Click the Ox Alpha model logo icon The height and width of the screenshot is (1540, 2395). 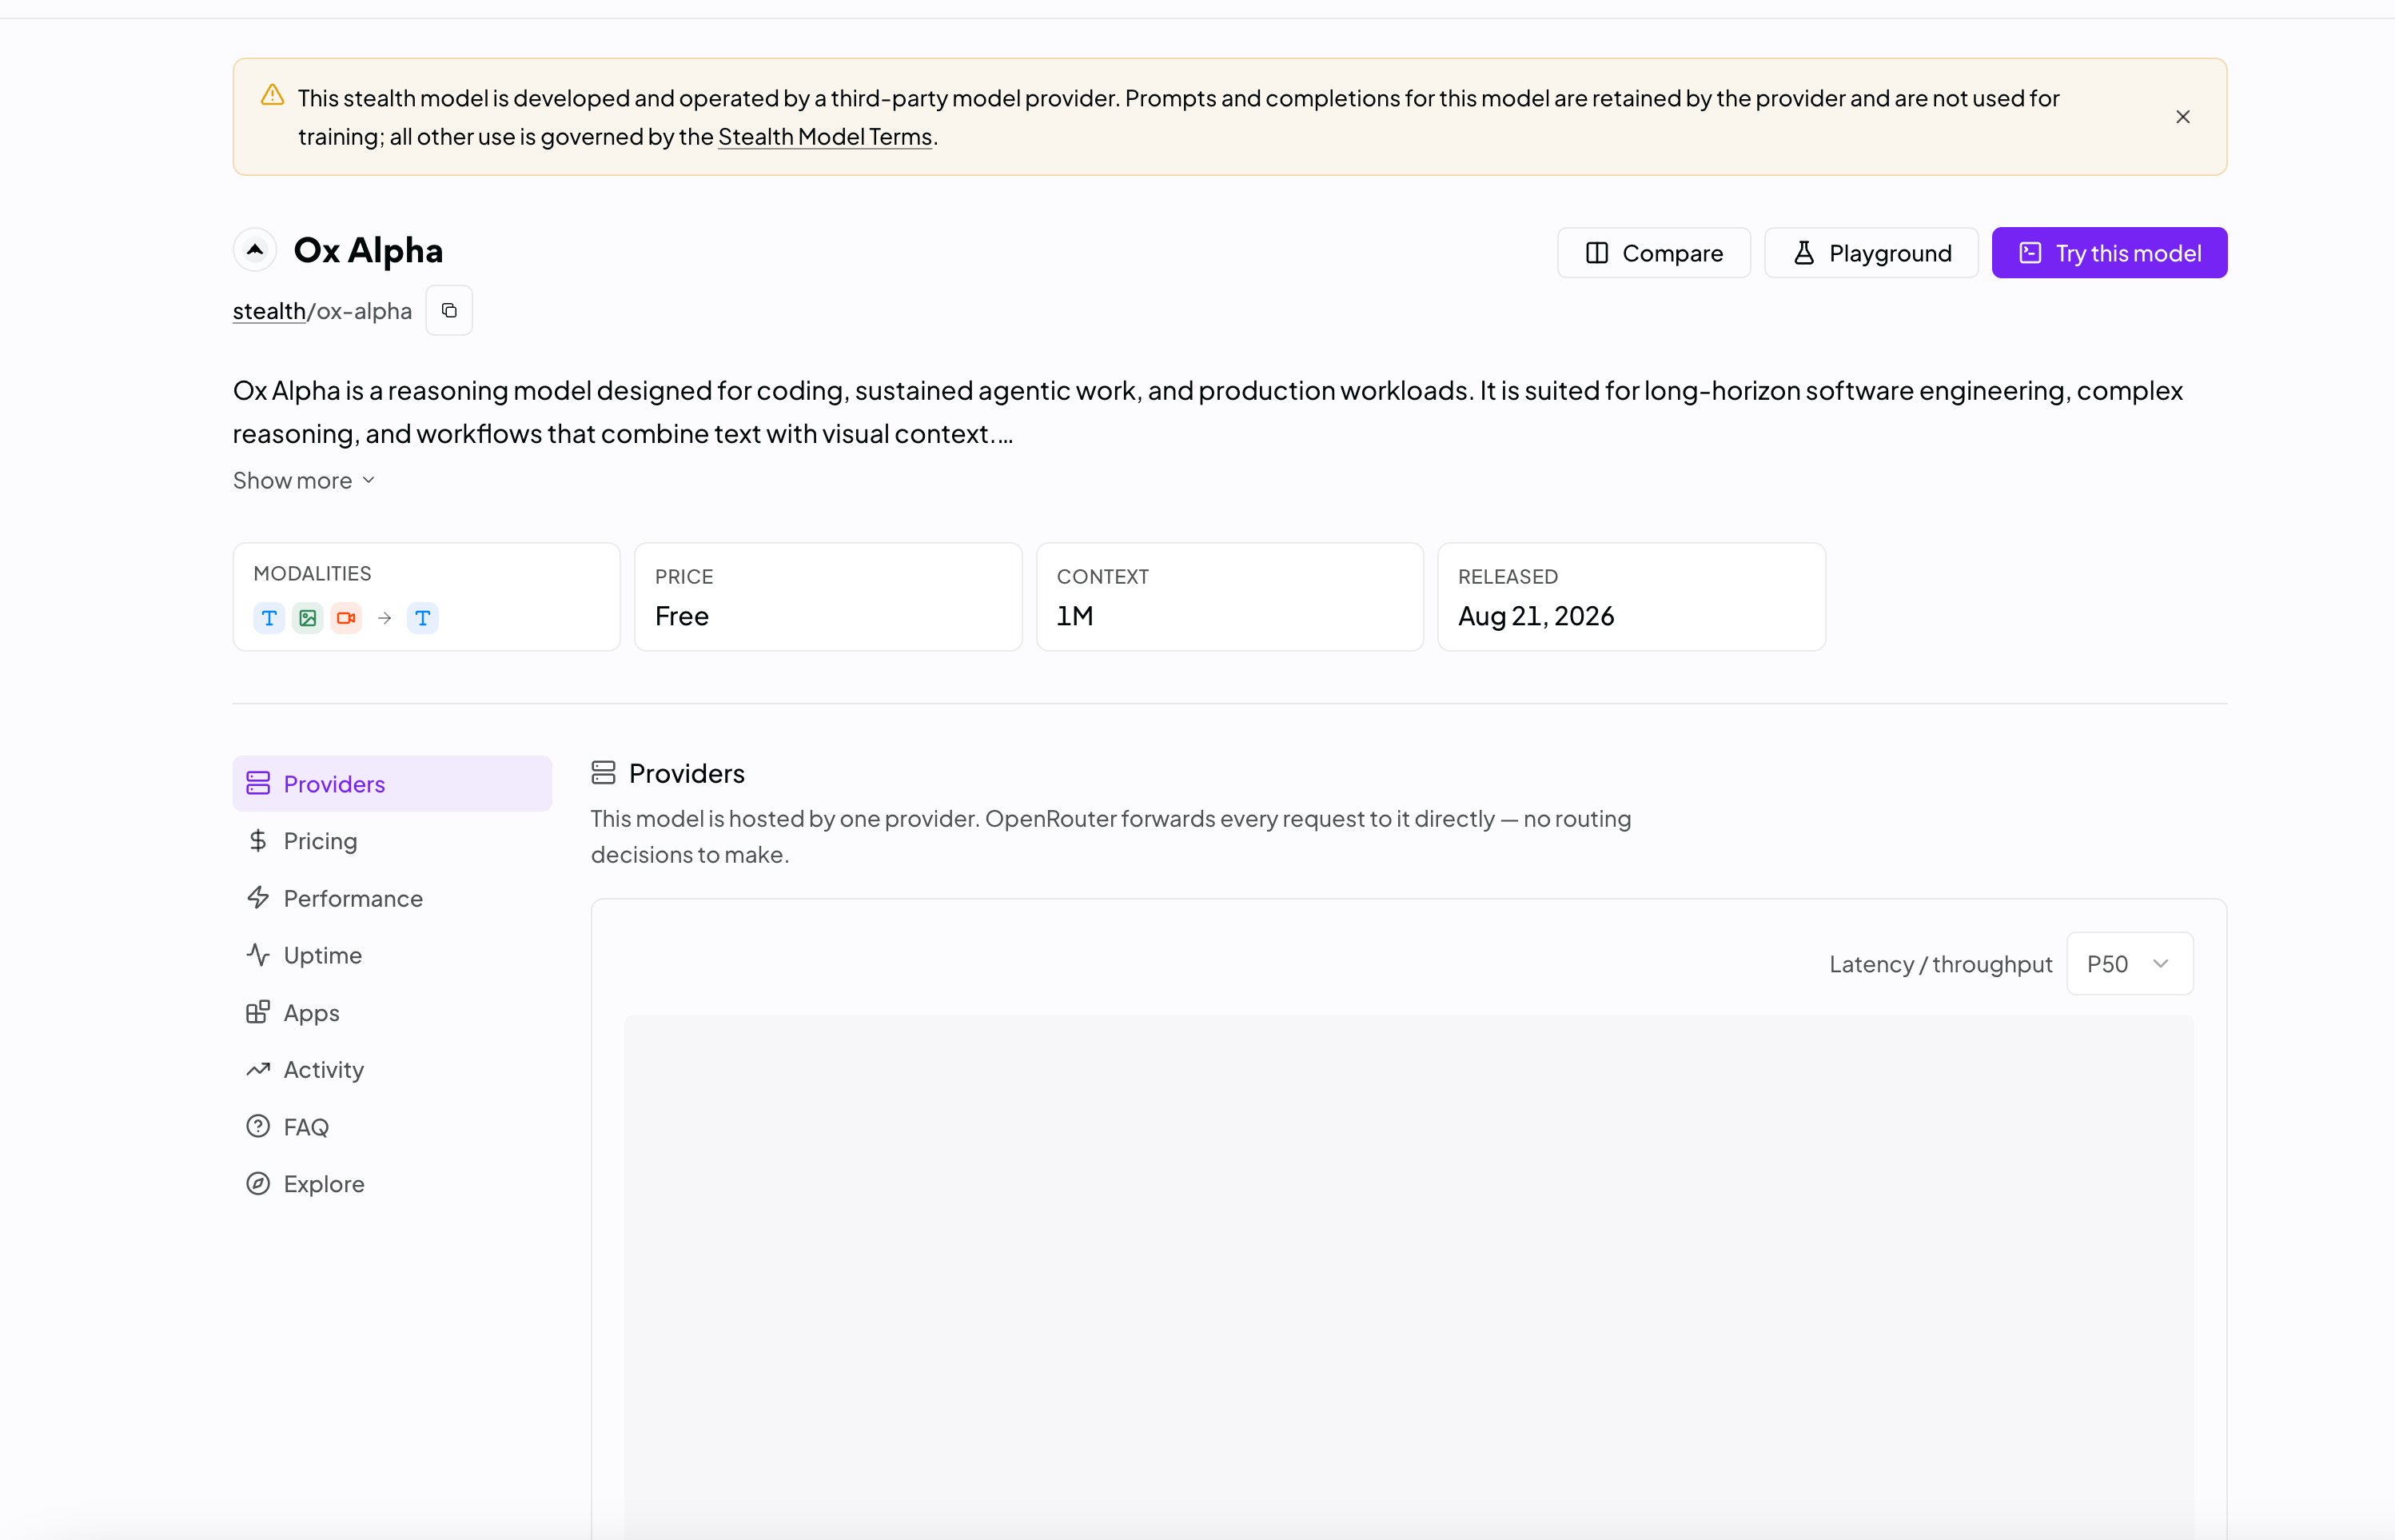click(x=255, y=249)
